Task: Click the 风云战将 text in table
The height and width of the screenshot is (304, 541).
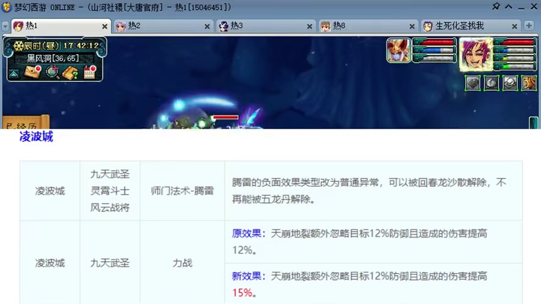Action: (x=110, y=208)
